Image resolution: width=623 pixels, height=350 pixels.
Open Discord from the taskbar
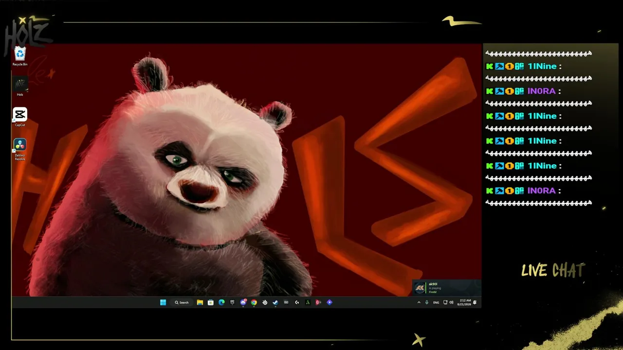[243, 302]
